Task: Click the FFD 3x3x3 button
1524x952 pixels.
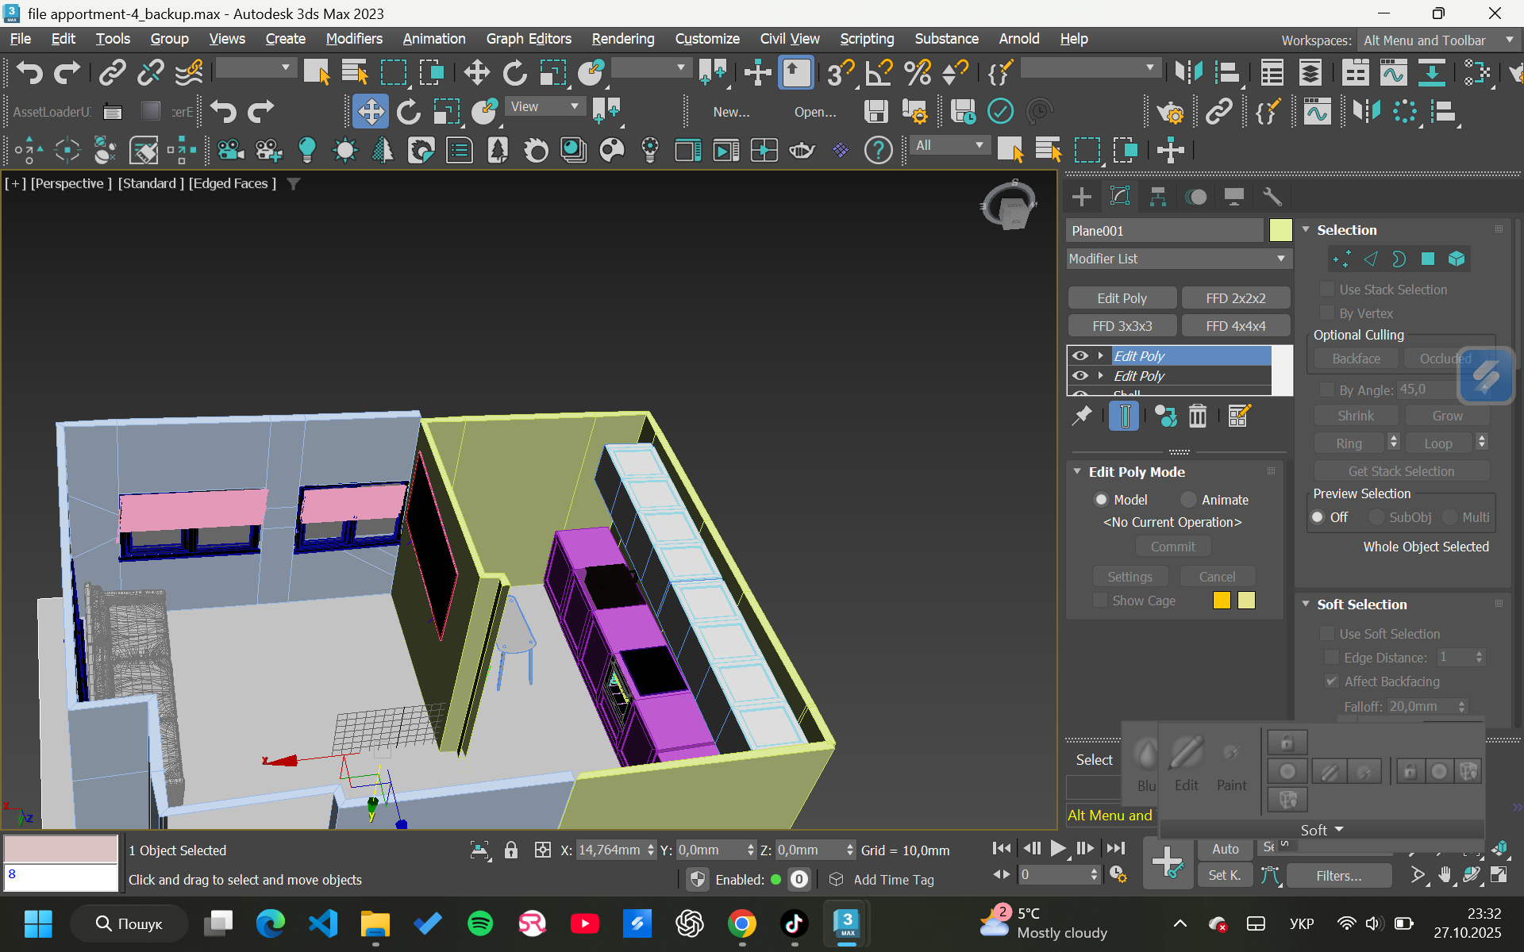Action: pyautogui.click(x=1122, y=326)
